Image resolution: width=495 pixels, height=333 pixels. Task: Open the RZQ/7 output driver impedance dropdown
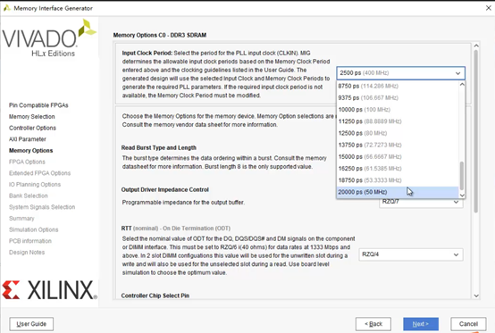click(x=421, y=203)
